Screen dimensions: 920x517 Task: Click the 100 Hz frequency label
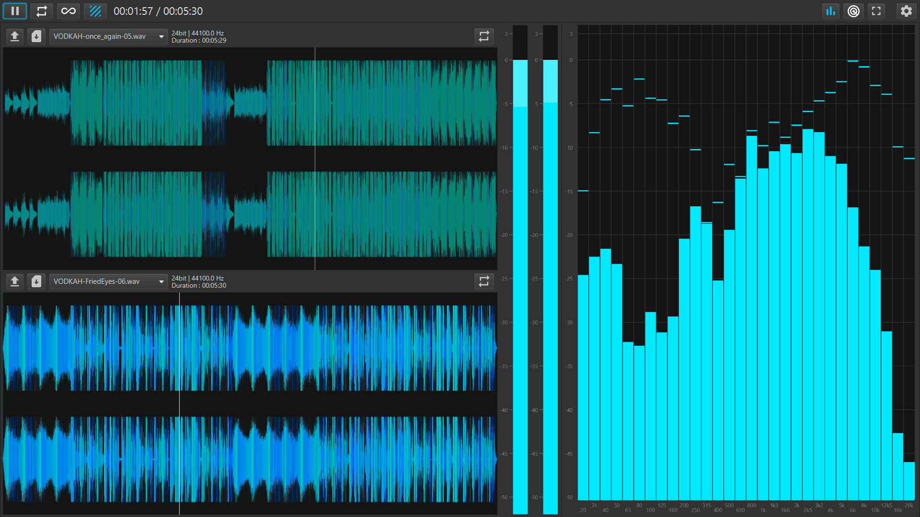[x=650, y=510]
